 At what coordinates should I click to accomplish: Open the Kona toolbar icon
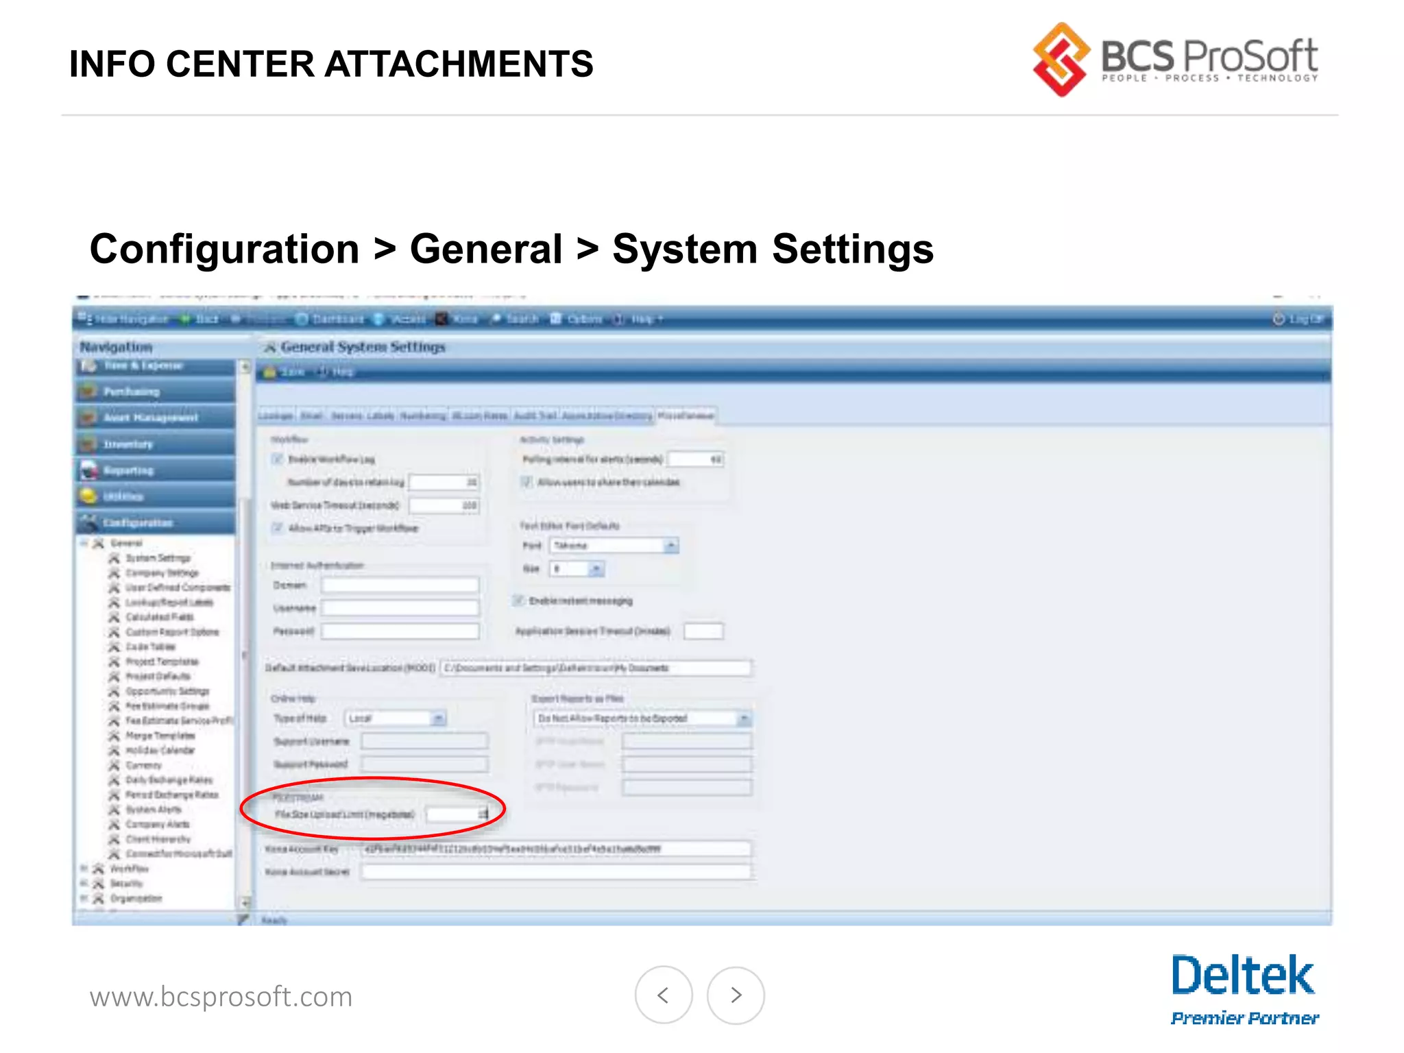click(x=442, y=319)
